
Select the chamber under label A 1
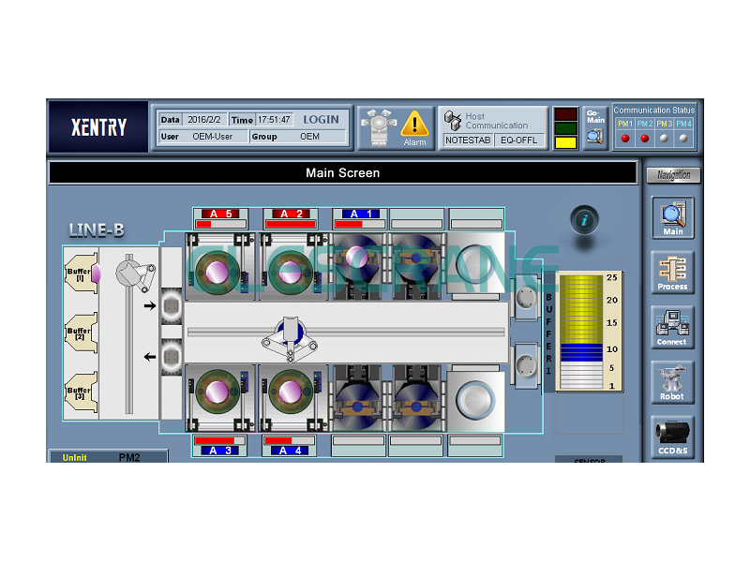tap(359, 267)
